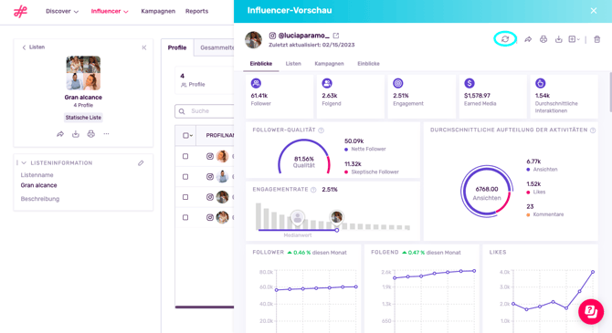Click the PROFILNAME column header
This screenshot has height=333, width=612.
click(x=220, y=135)
